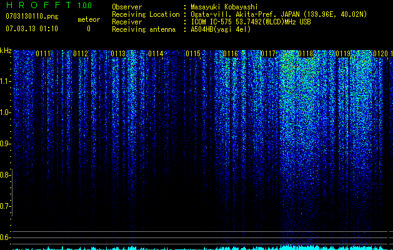393x250 pixels.
Task: Select the file name 0703130110.png
Action: (x=32, y=16)
